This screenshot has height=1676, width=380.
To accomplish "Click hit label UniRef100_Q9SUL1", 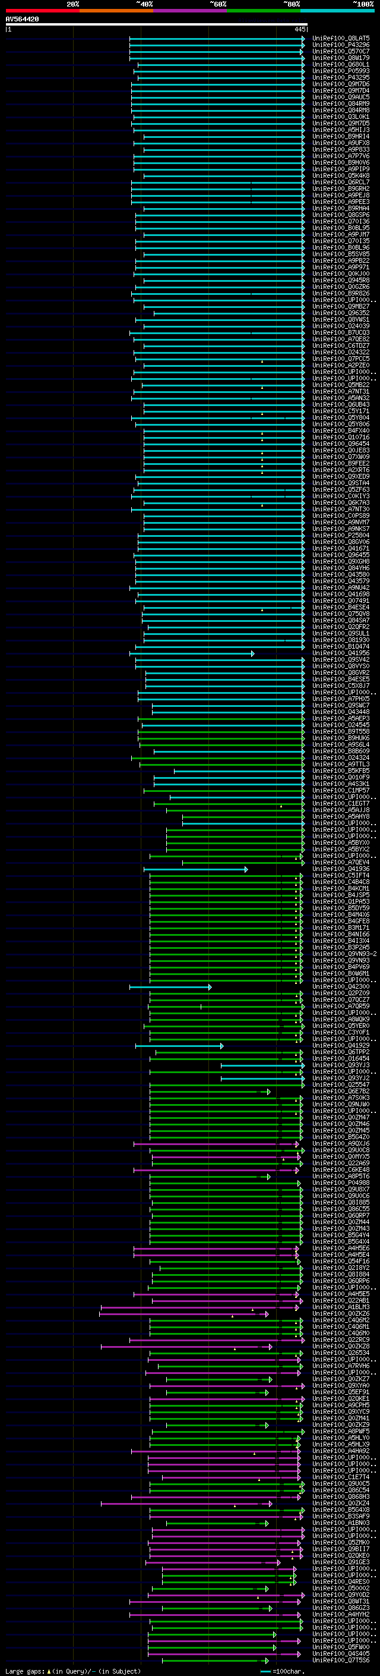I will (x=341, y=633).
